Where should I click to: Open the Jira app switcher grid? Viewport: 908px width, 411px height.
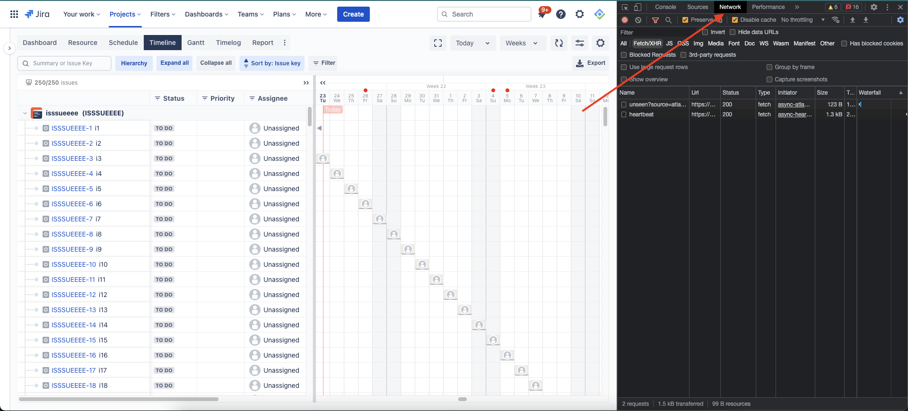(x=14, y=14)
